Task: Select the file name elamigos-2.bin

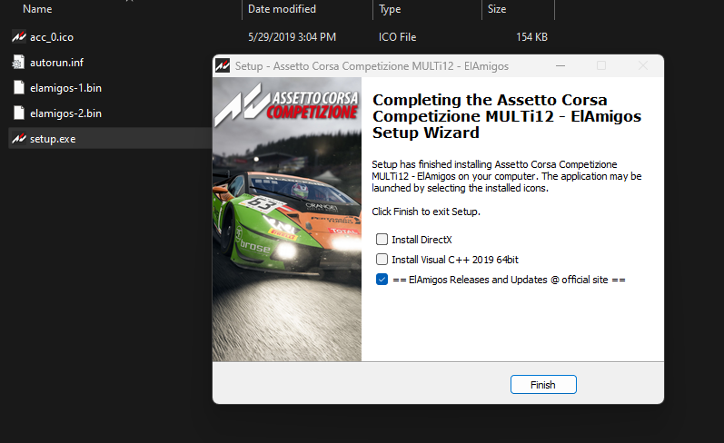Action: 65,113
